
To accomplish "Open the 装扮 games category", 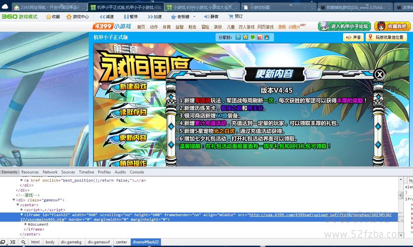I will (x=218, y=27).
